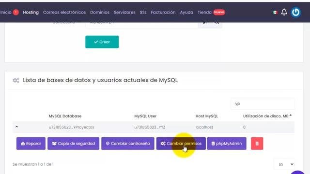Sort by Host MySQL column header
The width and height of the screenshot is (310, 174).
pos(207,116)
